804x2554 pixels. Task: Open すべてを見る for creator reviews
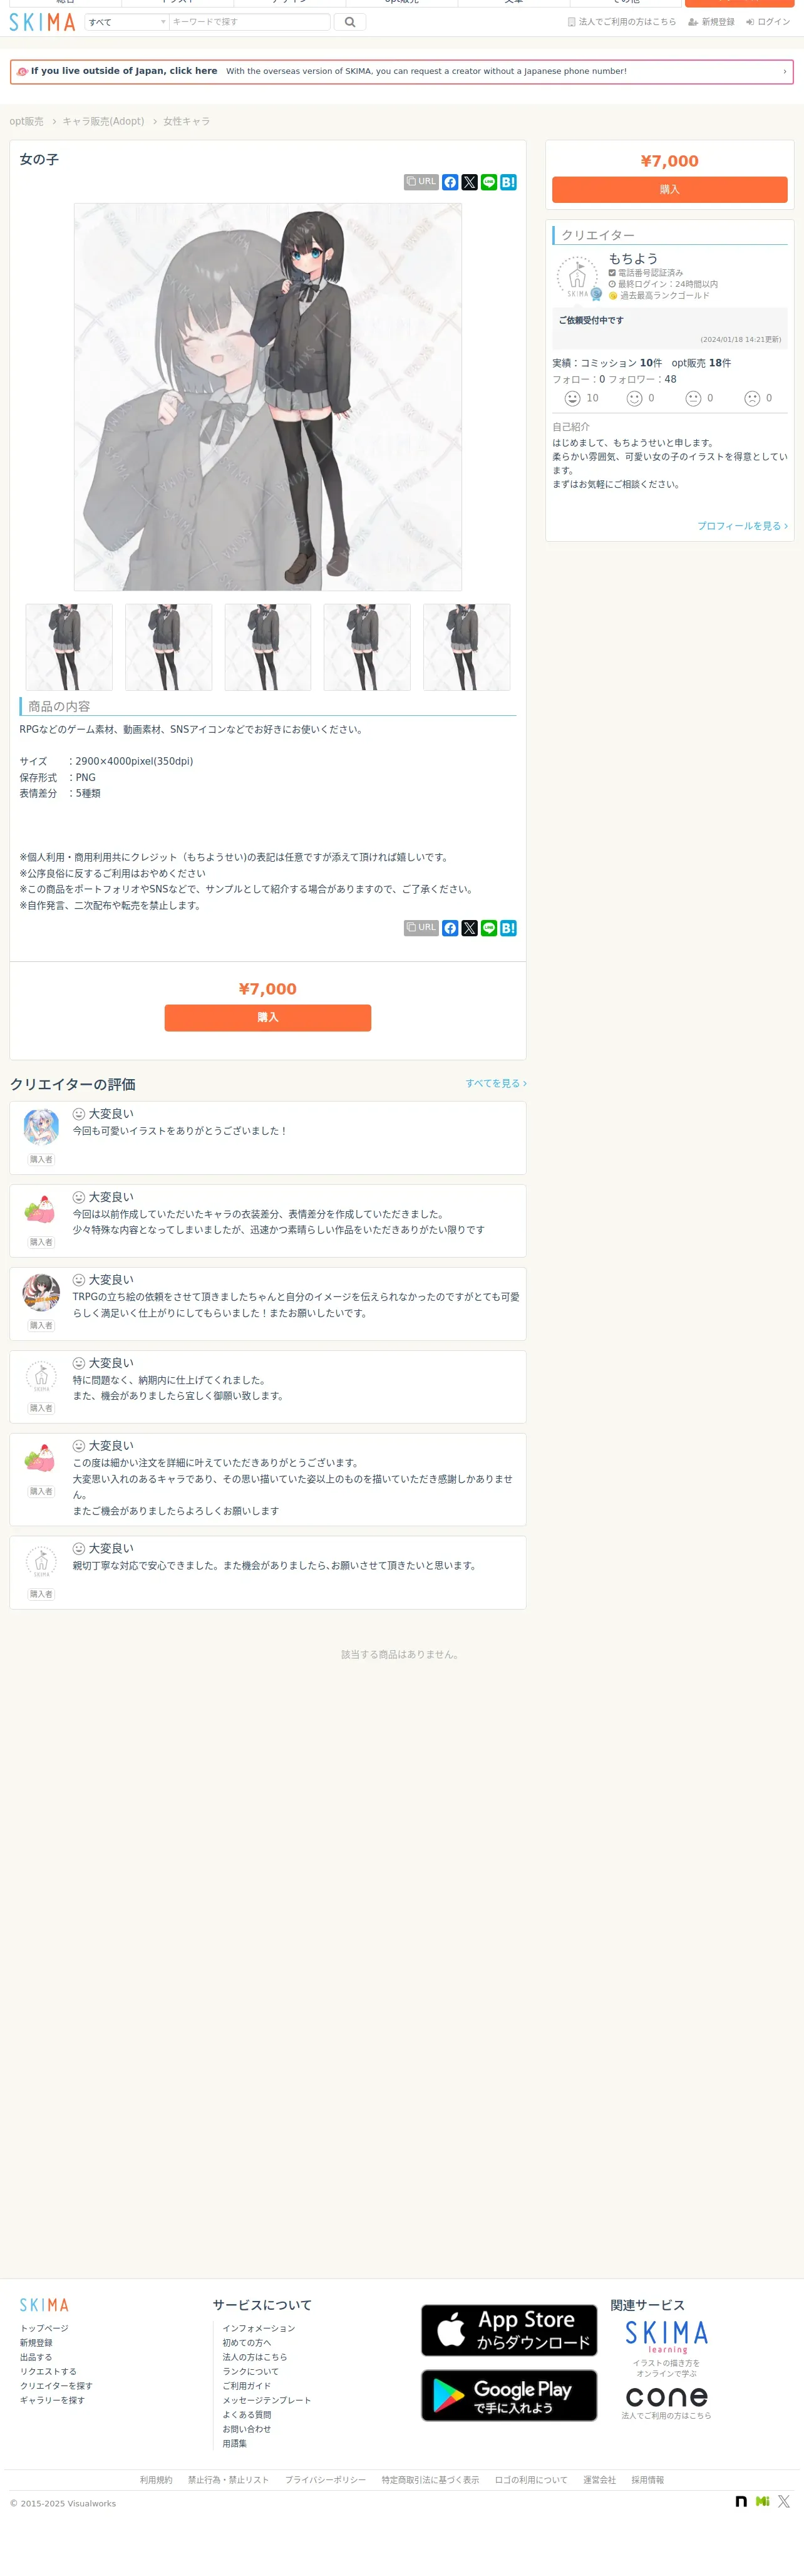click(x=496, y=1083)
